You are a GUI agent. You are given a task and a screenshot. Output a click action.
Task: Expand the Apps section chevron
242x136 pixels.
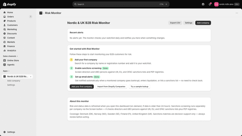pos(9,71)
